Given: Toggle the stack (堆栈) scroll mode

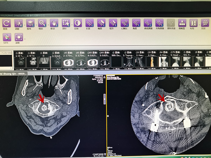Looking at the screenshot, I should tap(30, 23).
